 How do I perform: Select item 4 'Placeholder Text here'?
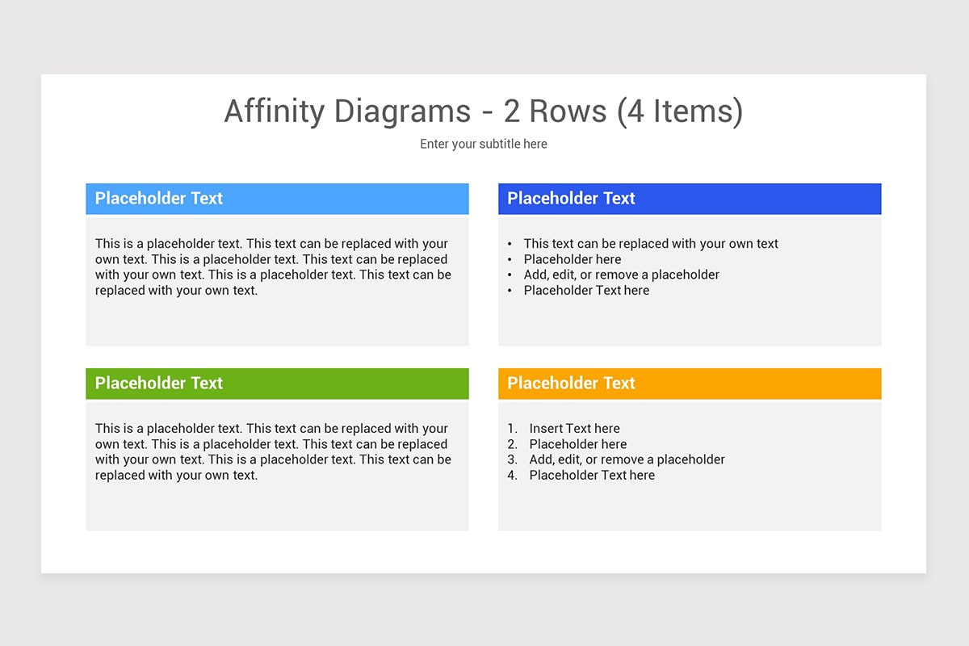(x=592, y=475)
